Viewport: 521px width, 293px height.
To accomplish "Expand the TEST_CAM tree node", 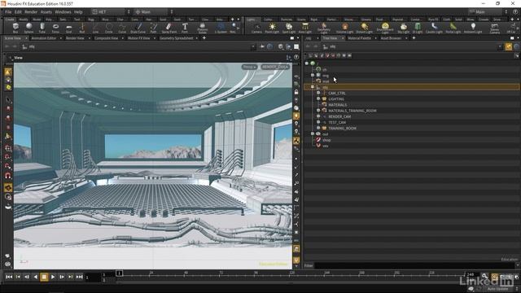I will 318,122.
